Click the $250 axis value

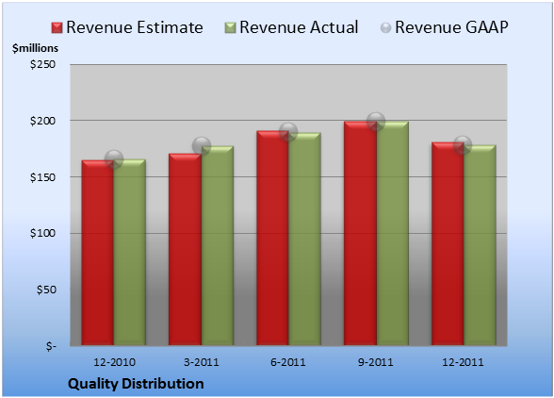42,64
